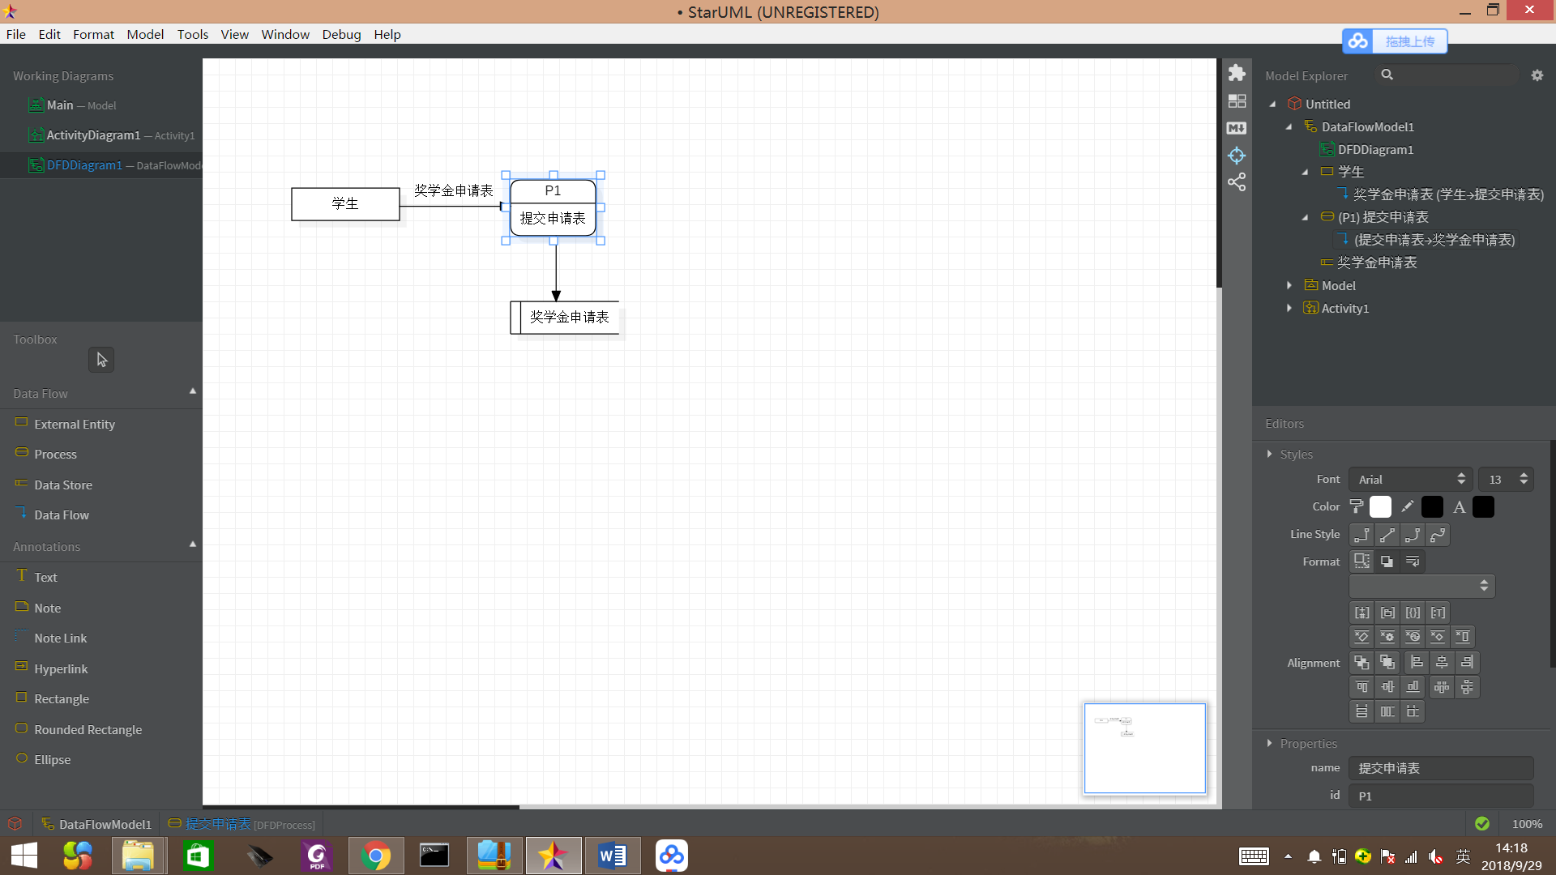
Task: Expand the Model tree node
Action: [1289, 285]
